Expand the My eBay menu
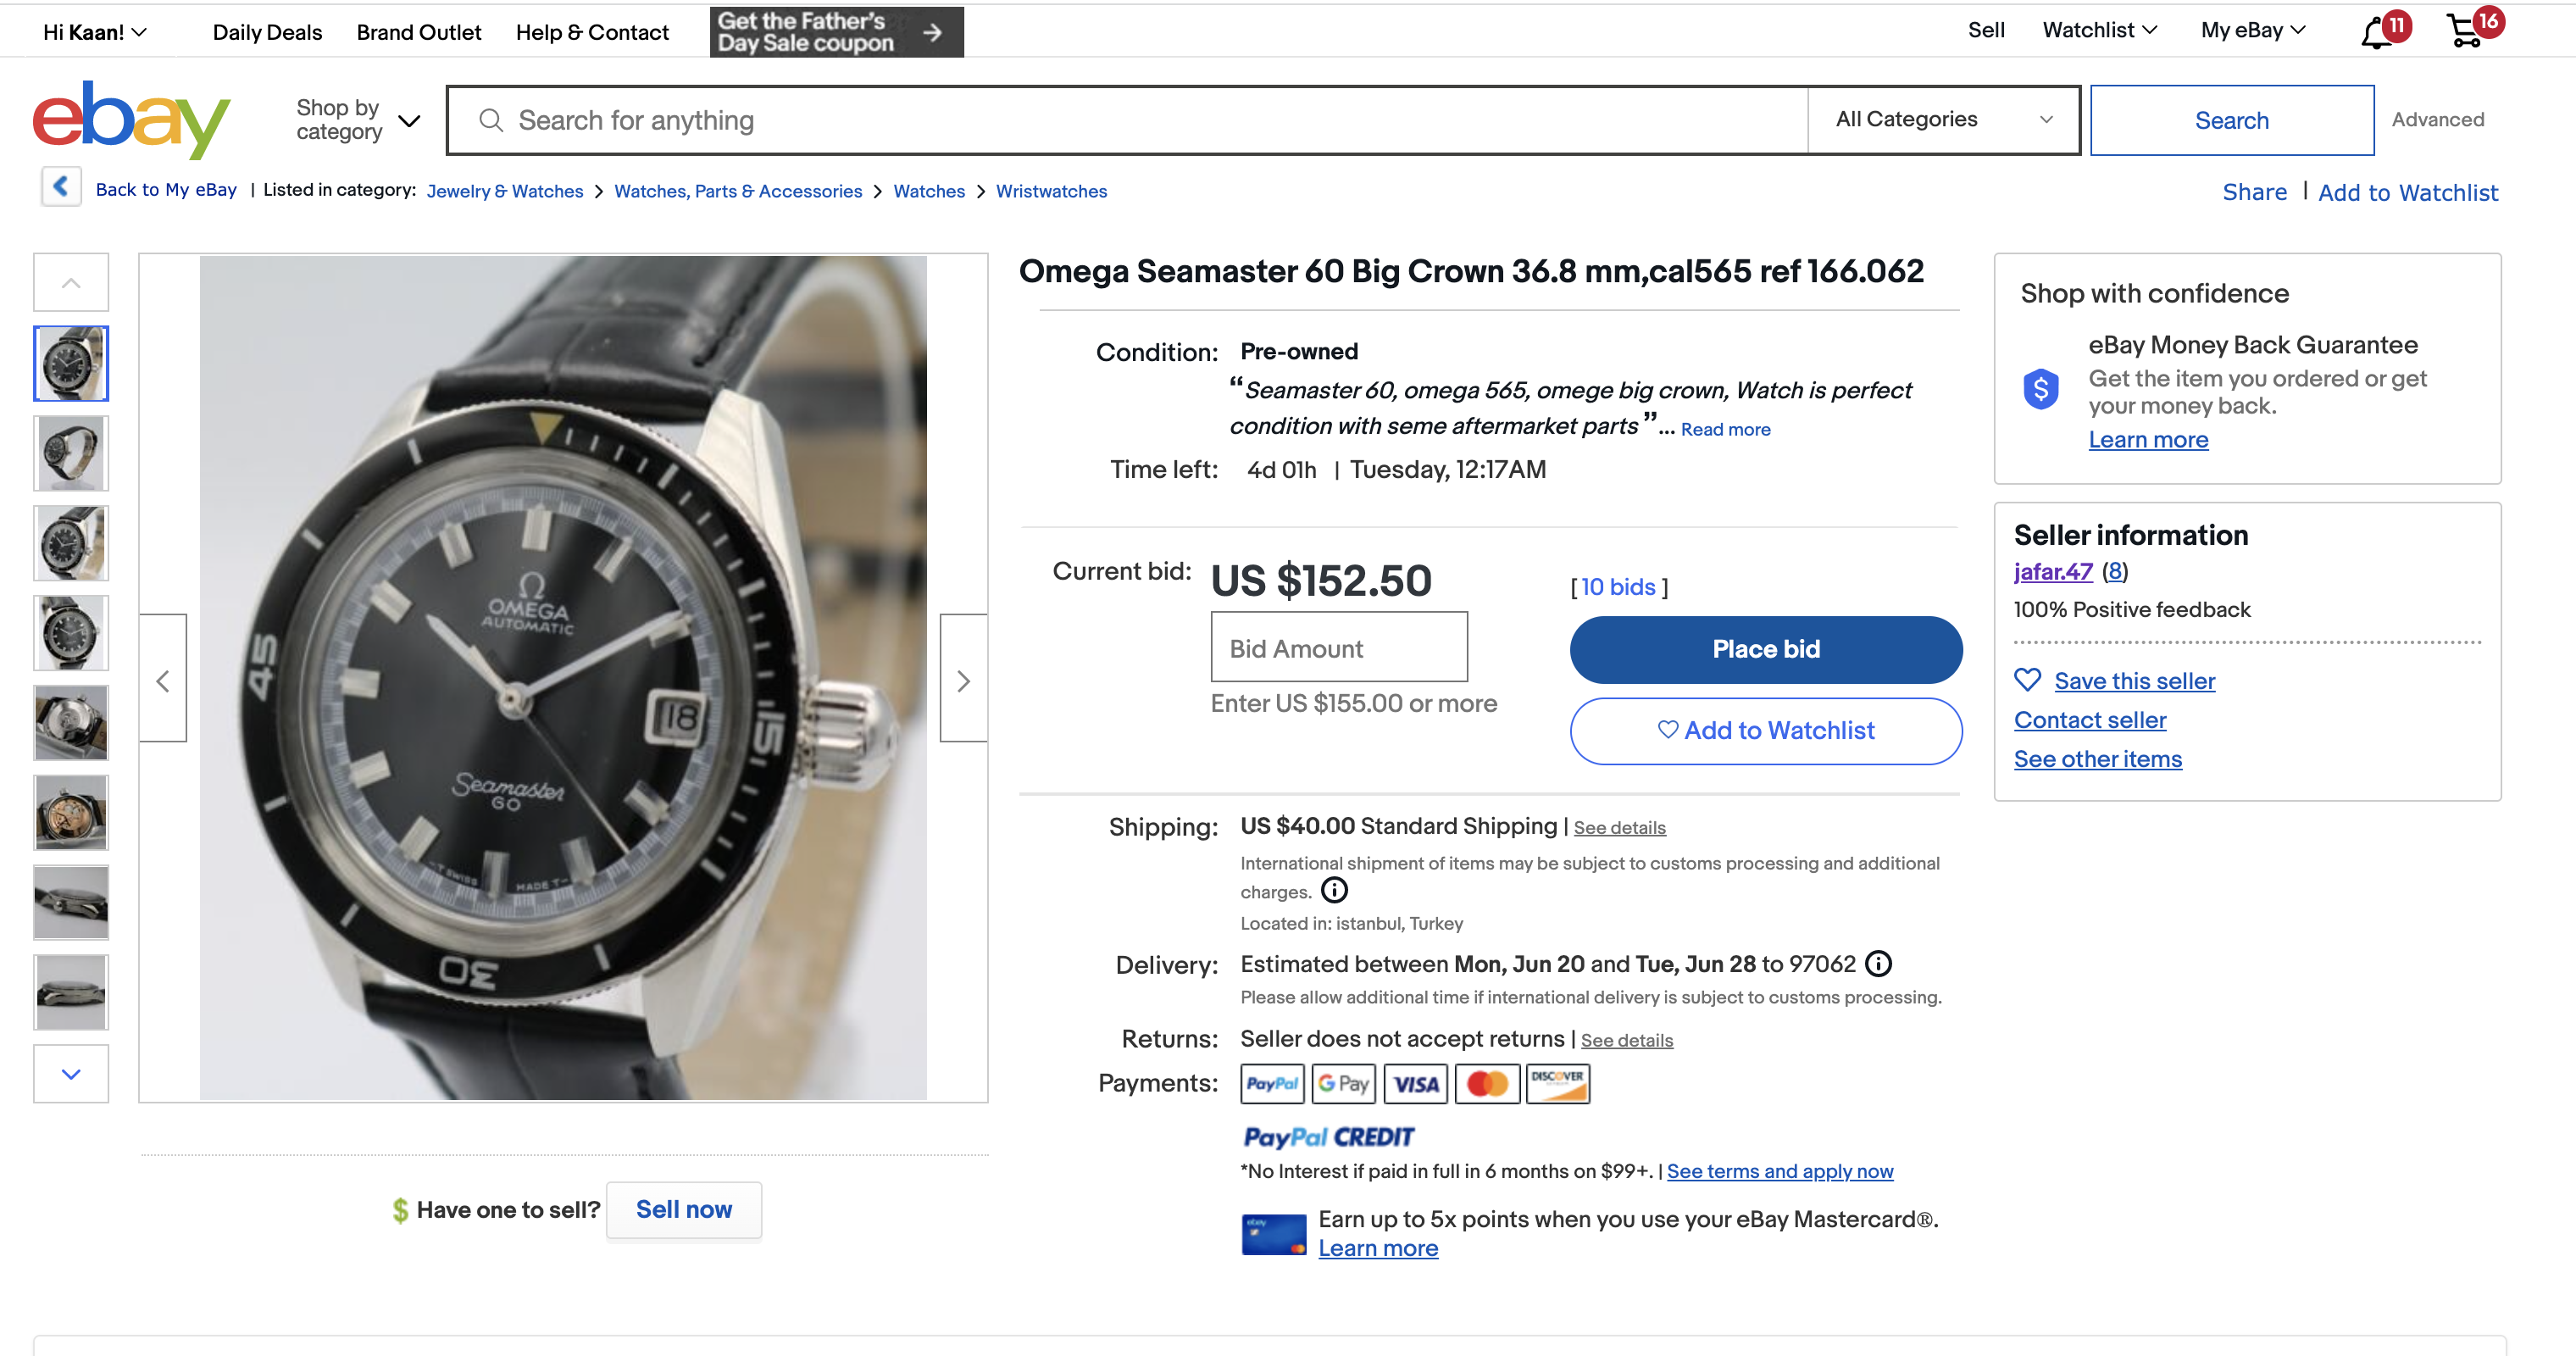 click(x=2252, y=31)
